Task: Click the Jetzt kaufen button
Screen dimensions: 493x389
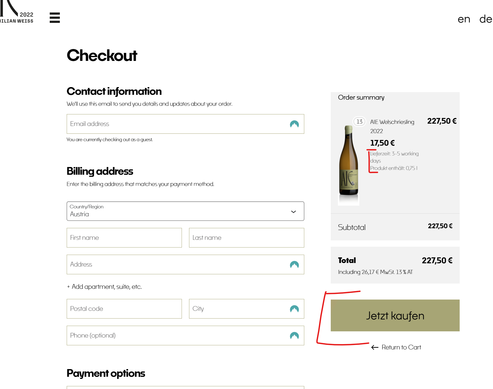Action: 395,316
